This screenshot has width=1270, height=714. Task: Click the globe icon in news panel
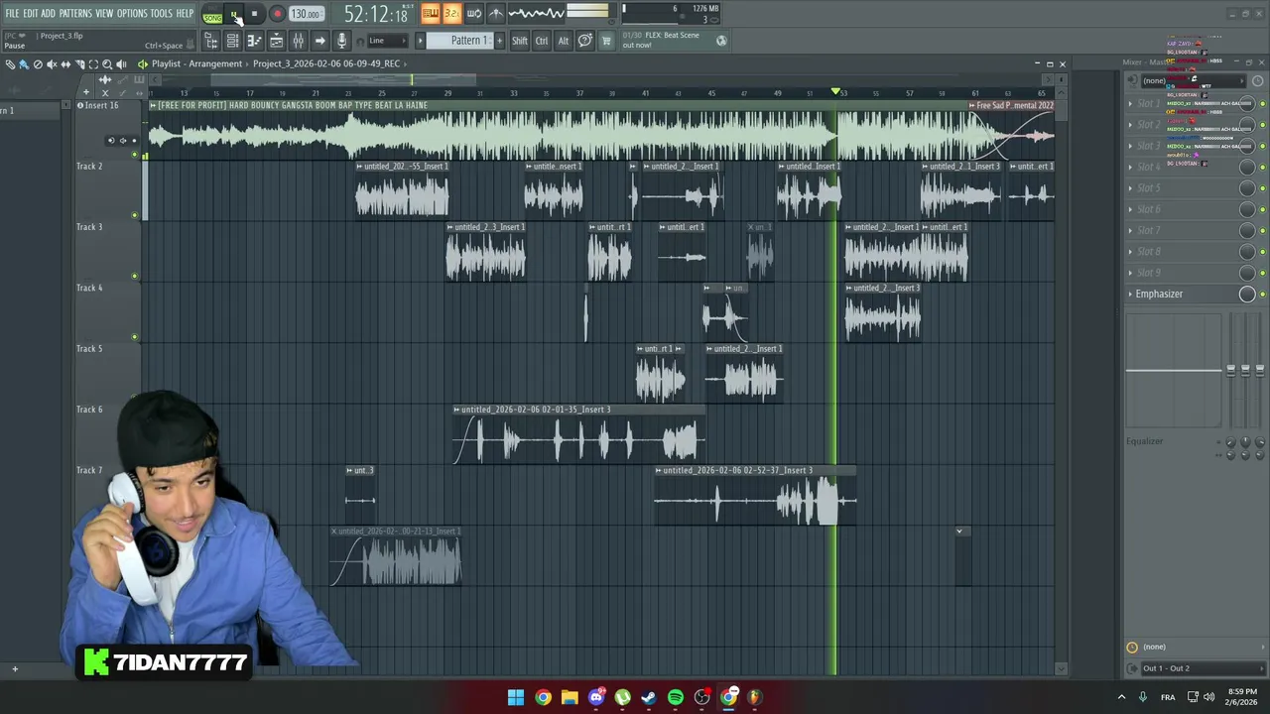tap(721, 41)
